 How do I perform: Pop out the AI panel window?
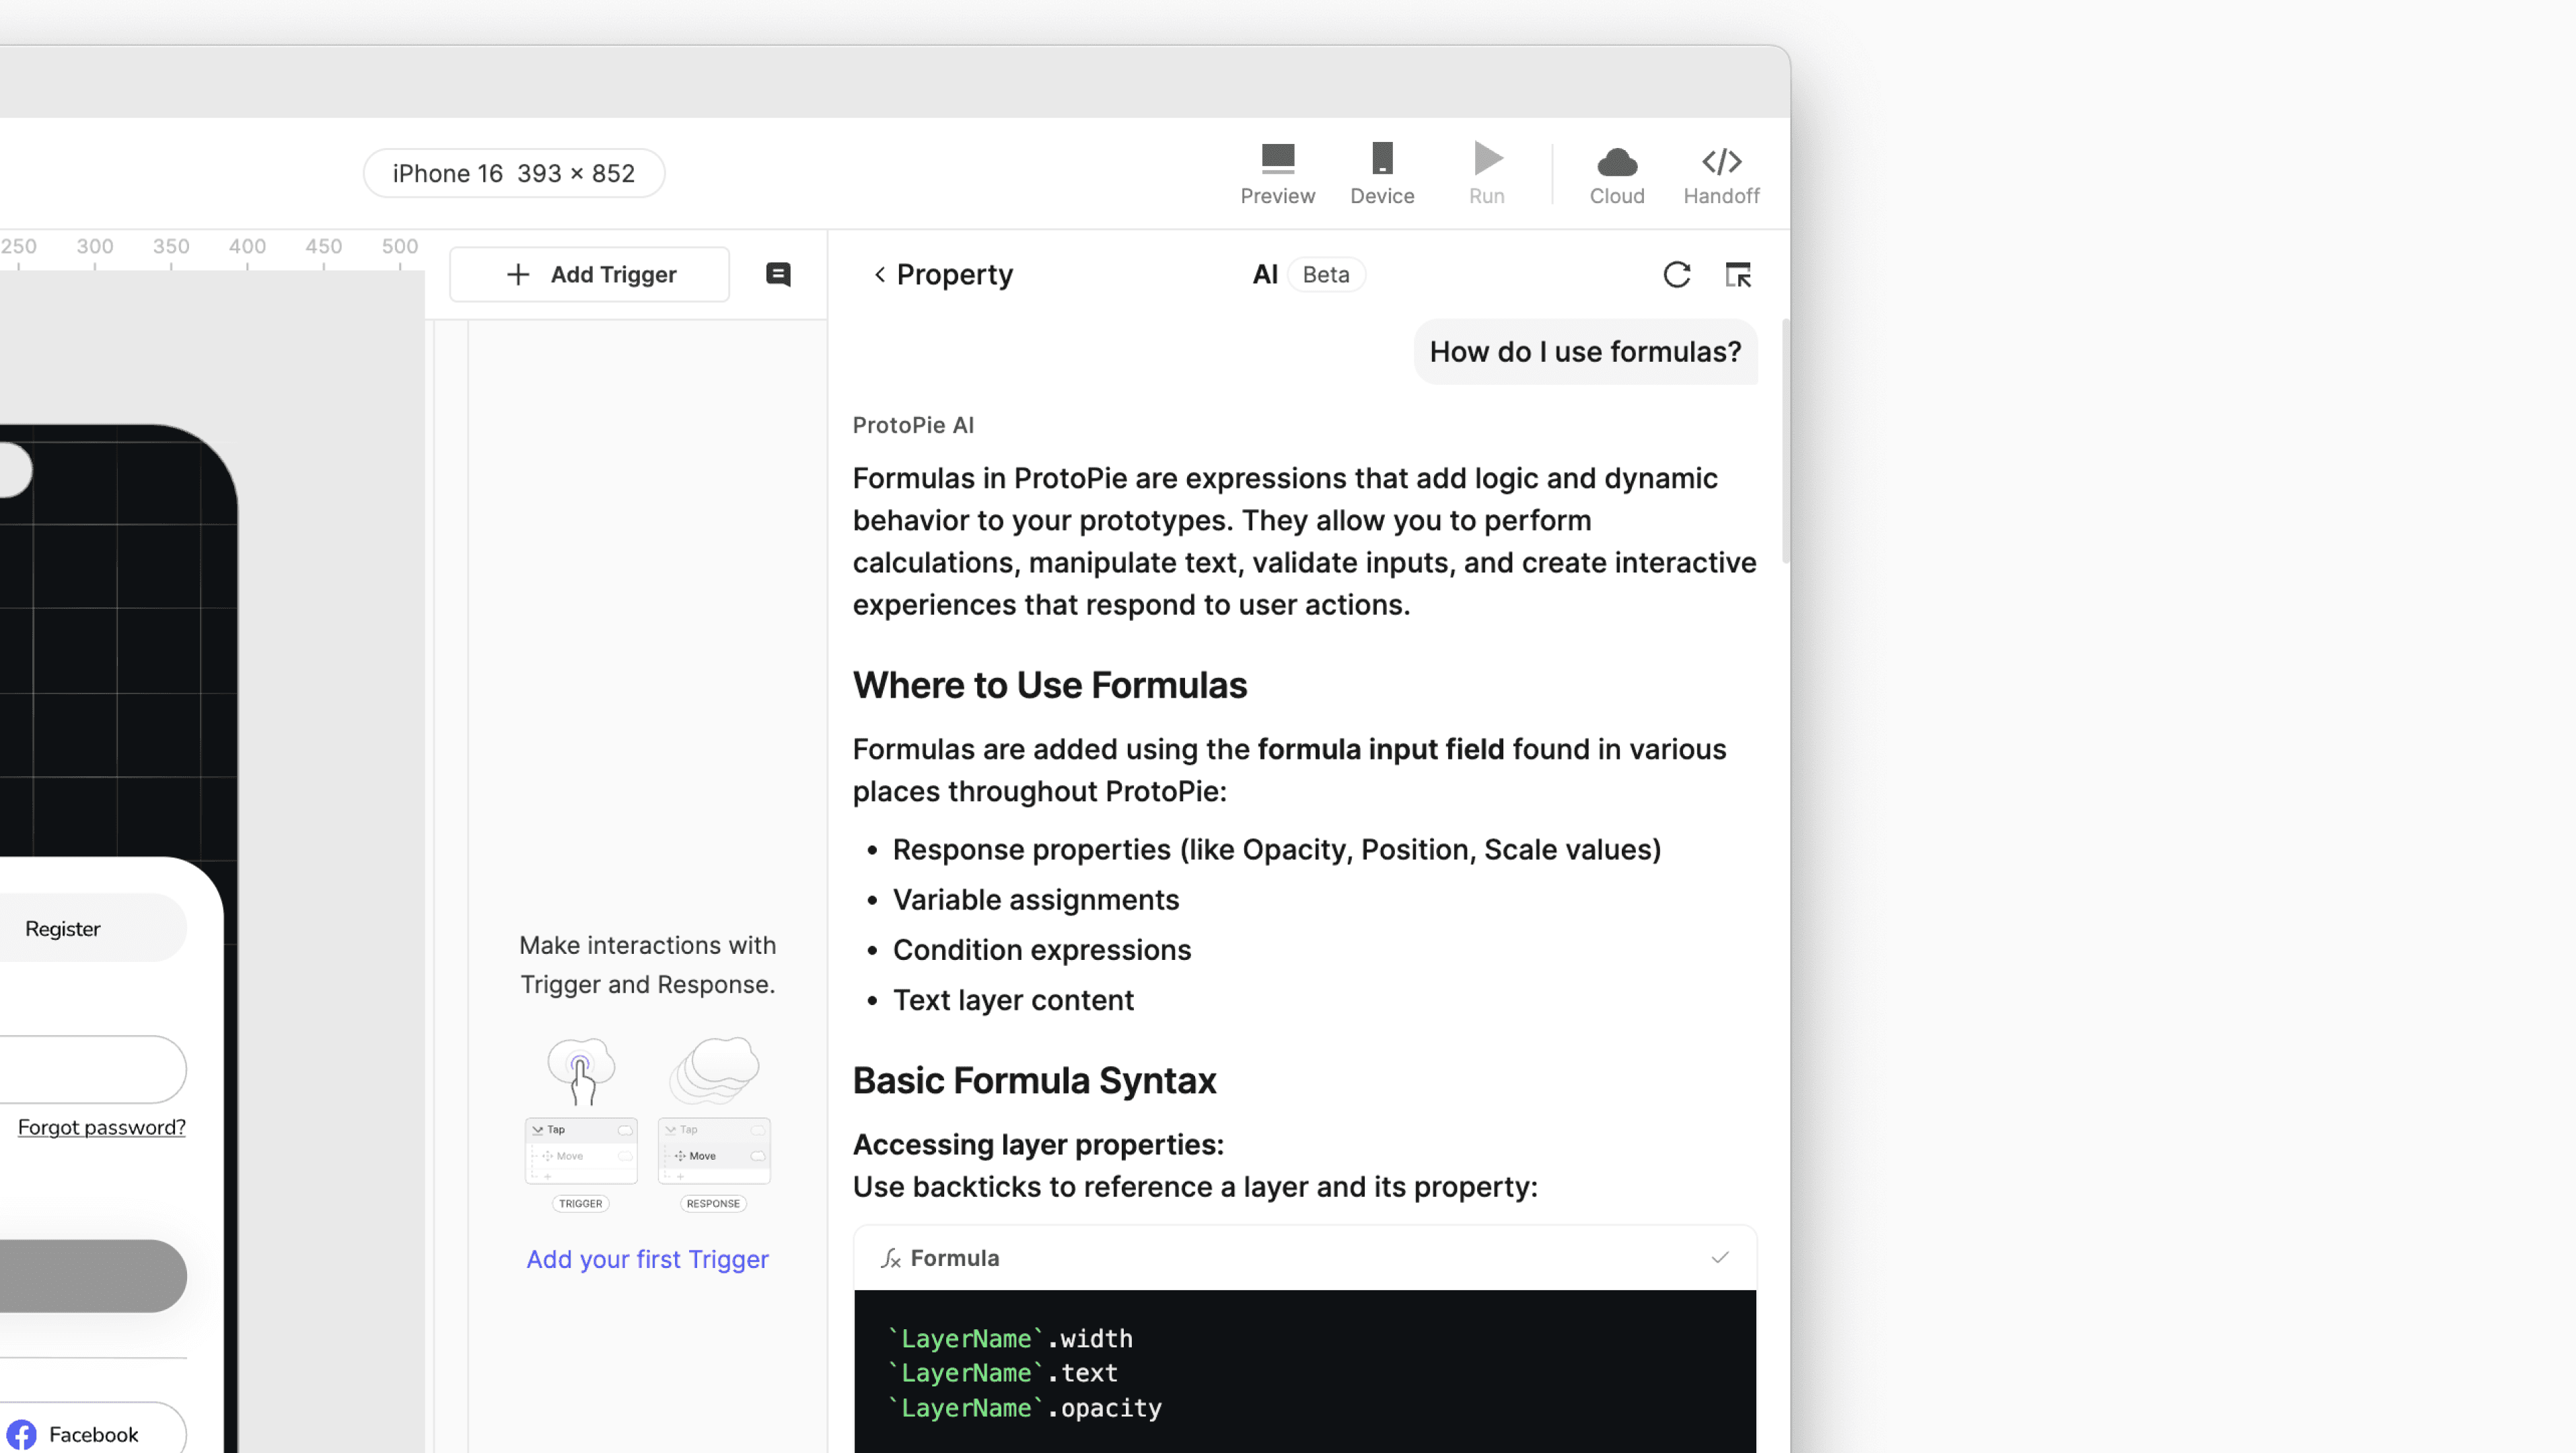(1737, 275)
